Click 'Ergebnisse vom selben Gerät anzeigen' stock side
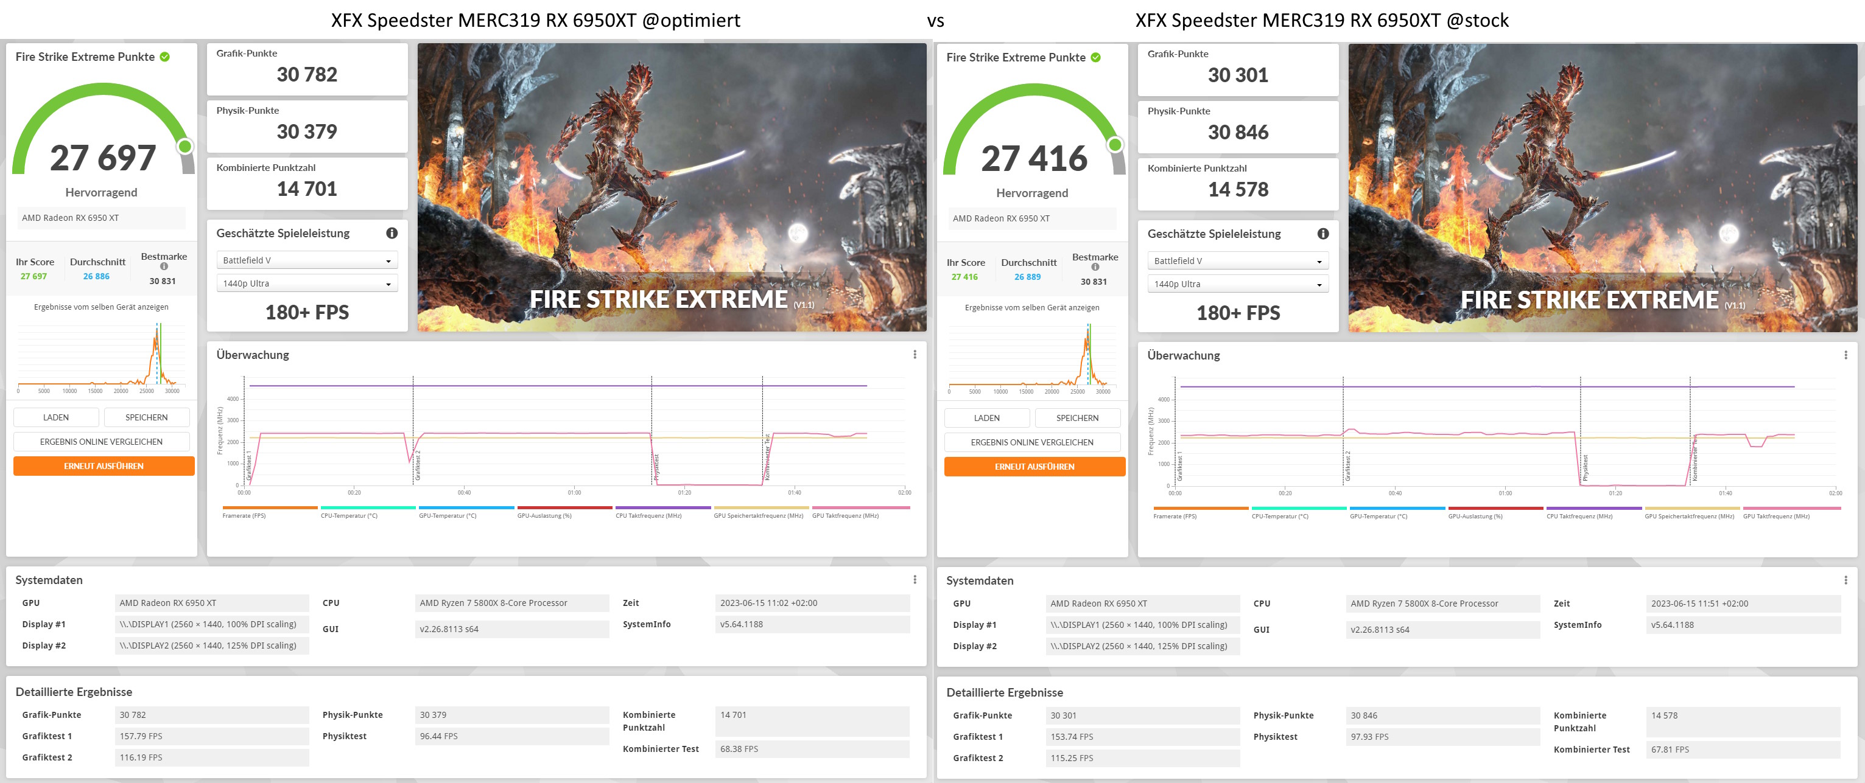This screenshot has height=783, width=1865. click(x=1033, y=308)
